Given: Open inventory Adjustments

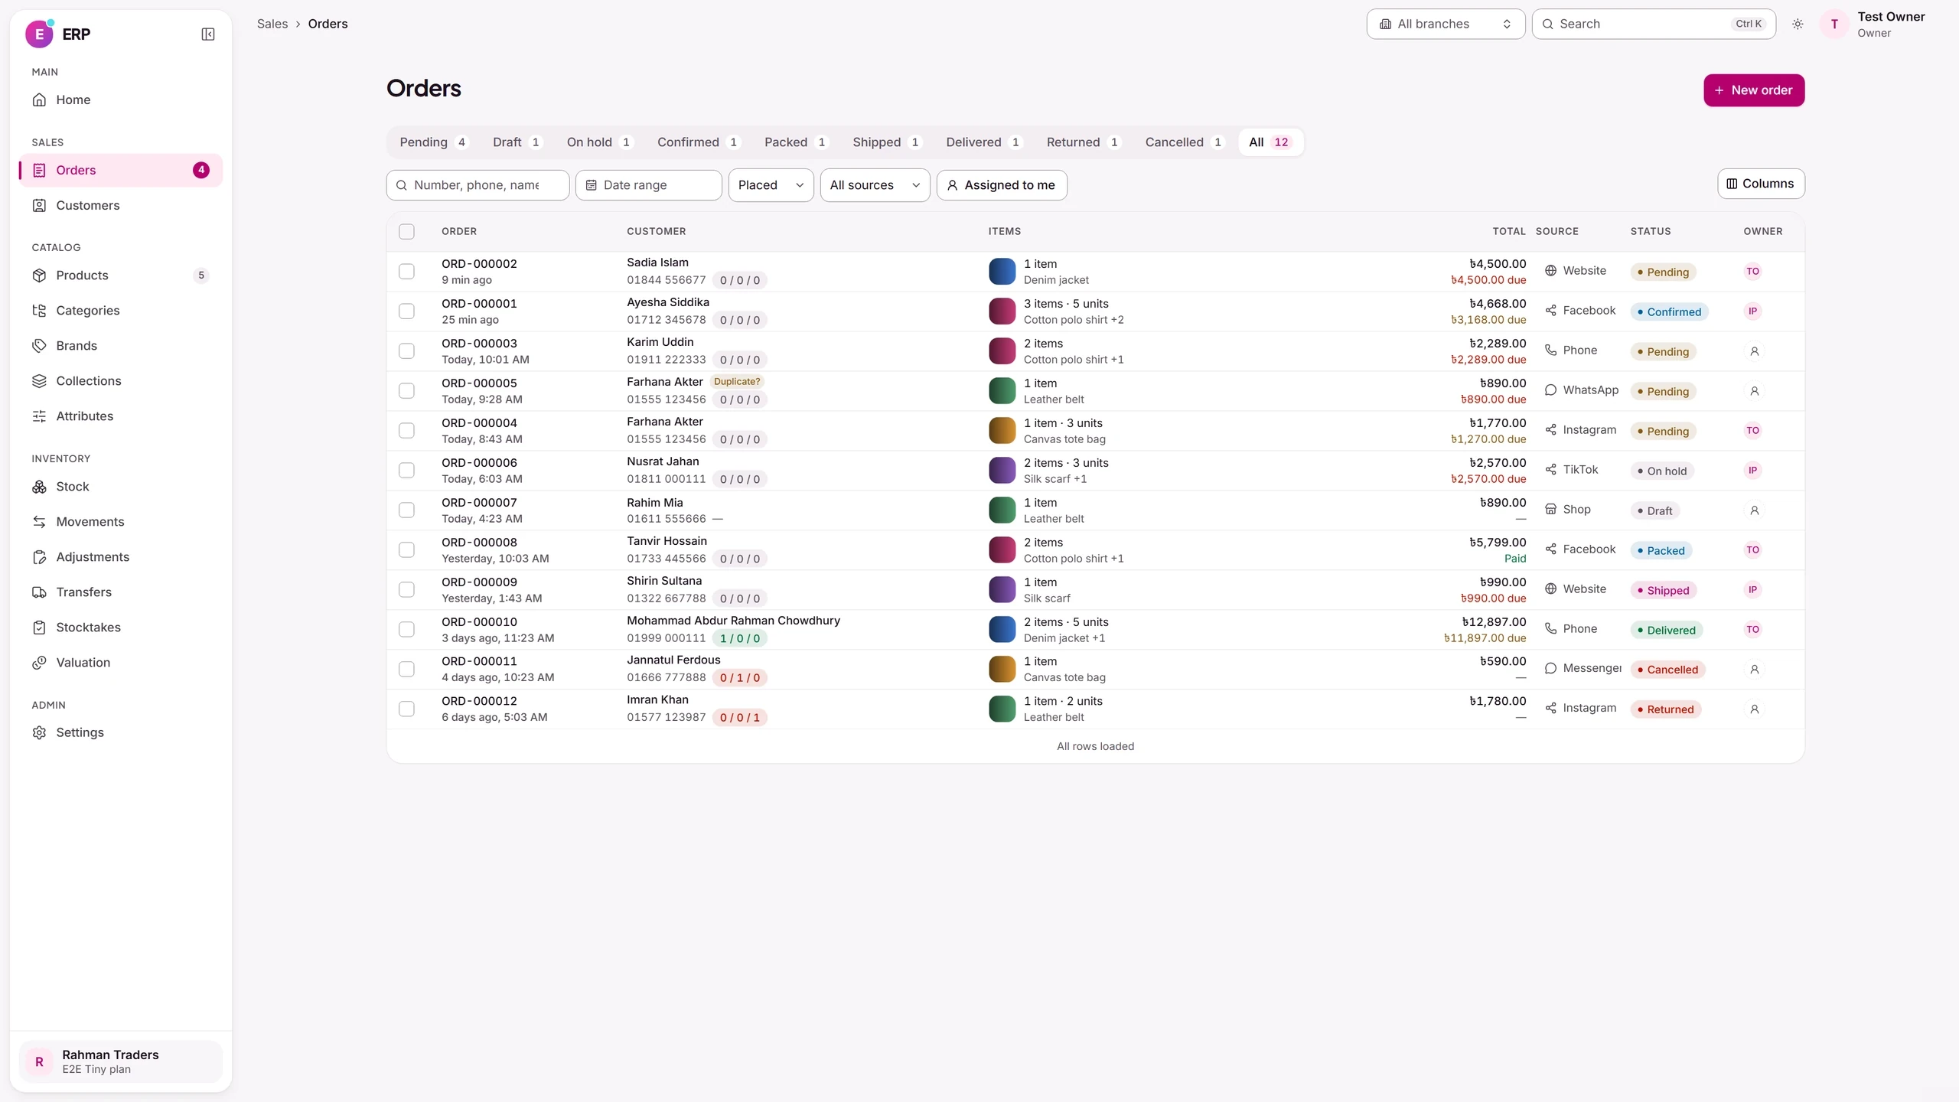Looking at the screenshot, I should pyautogui.click(x=121, y=557).
